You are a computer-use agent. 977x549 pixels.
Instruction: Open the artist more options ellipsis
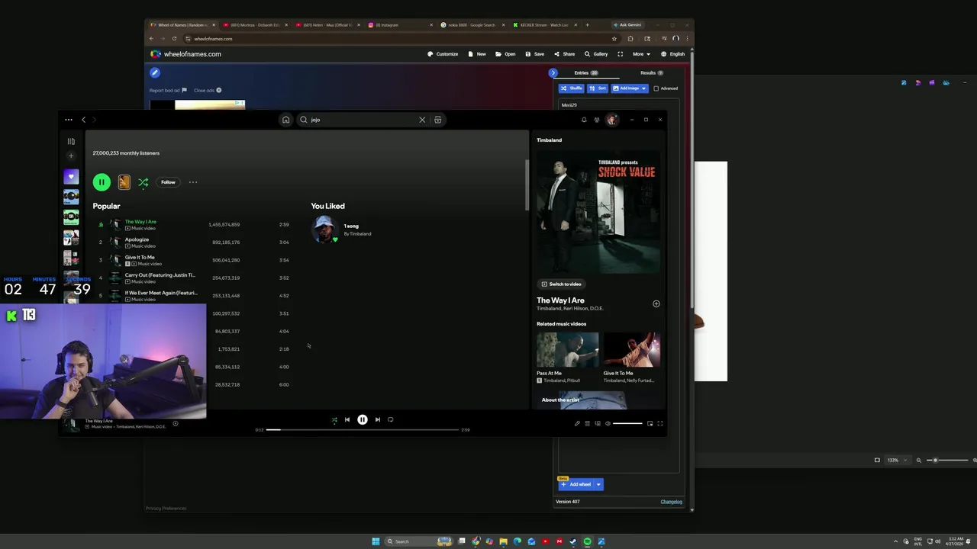pos(193,182)
